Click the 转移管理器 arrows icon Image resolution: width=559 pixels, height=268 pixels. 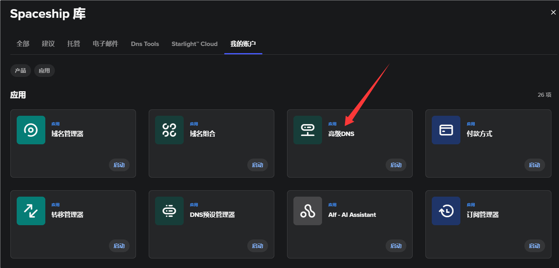click(31, 211)
